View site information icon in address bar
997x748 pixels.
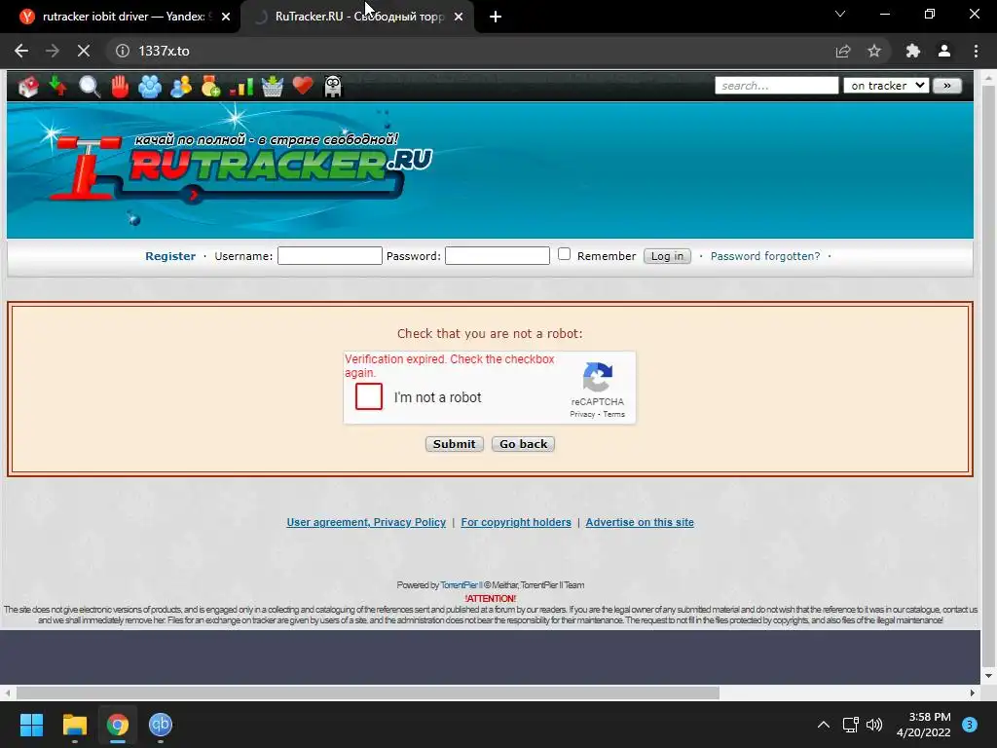(x=122, y=51)
